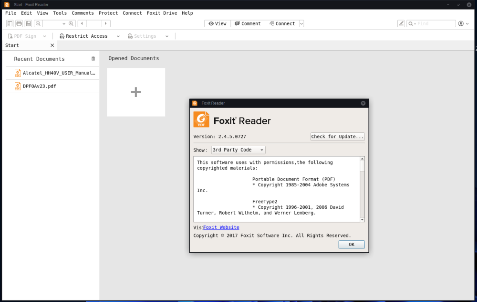The height and width of the screenshot is (302, 477).
Task: Switch to View mode button
Action: pyautogui.click(x=218, y=23)
